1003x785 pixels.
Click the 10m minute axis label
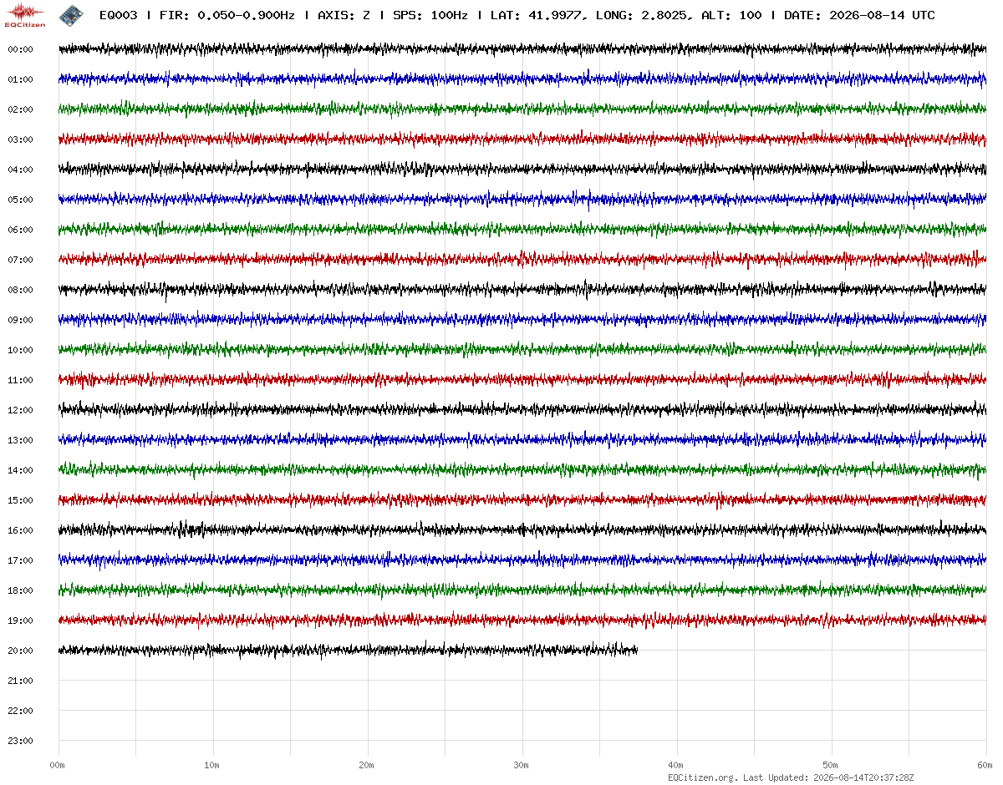click(211, 765)
